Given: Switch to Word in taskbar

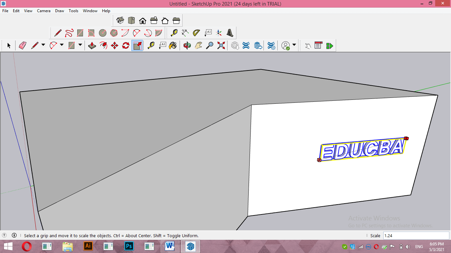Looking at the screenshot, I should coord(170,246).
